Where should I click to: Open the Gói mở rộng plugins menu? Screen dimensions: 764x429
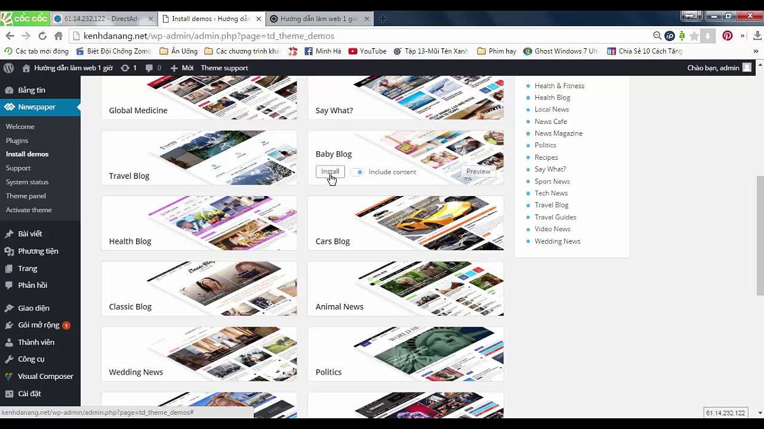(40, 325)
